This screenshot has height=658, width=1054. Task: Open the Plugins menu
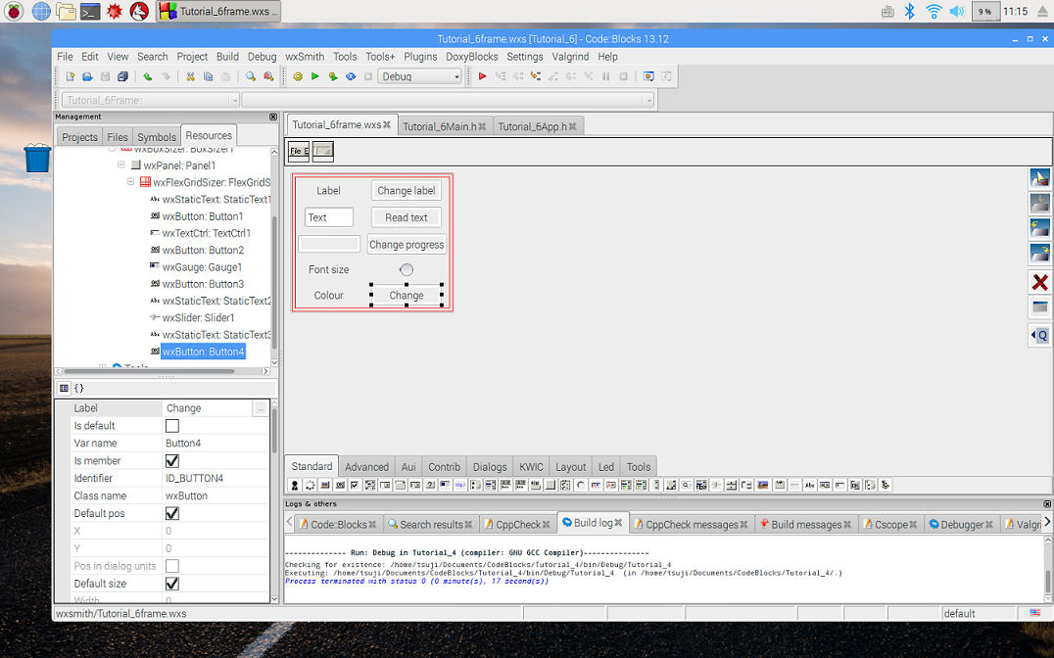[420, 57]
